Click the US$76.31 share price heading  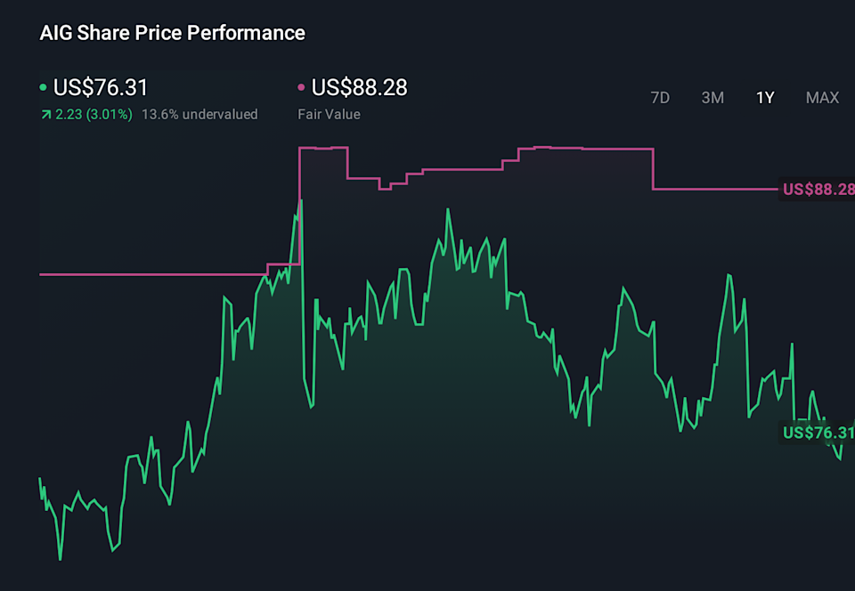(101, 87)
